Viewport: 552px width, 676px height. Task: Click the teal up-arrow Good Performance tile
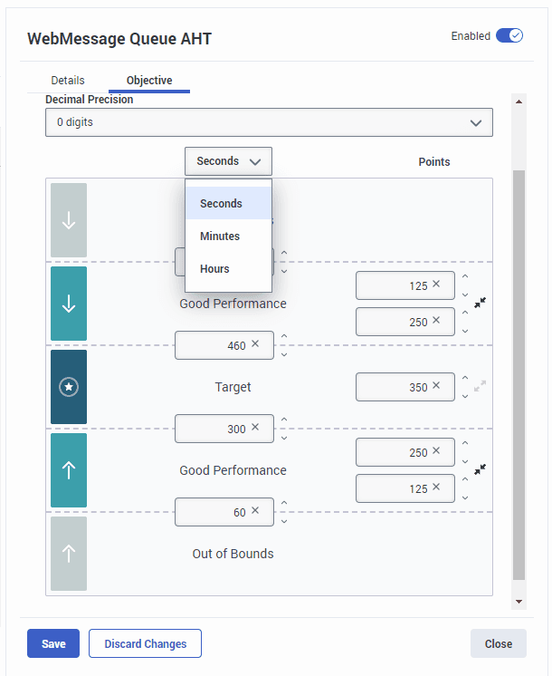tap(69, 470)
